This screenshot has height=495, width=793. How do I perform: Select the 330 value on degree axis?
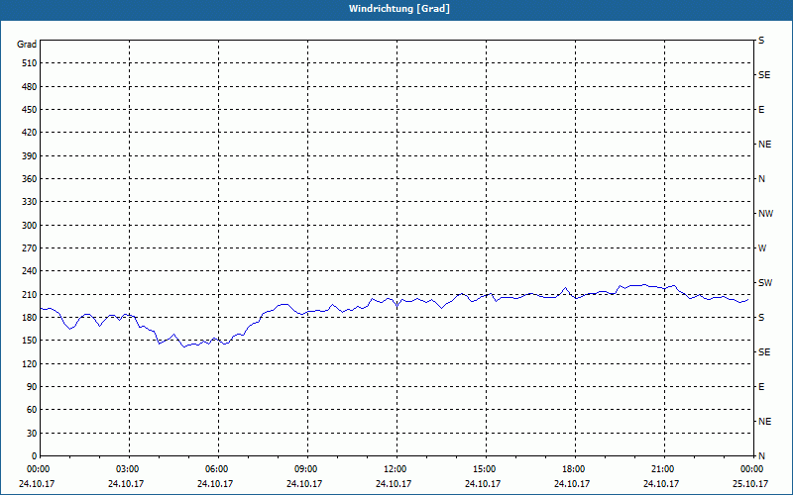(x=30, y=202)
